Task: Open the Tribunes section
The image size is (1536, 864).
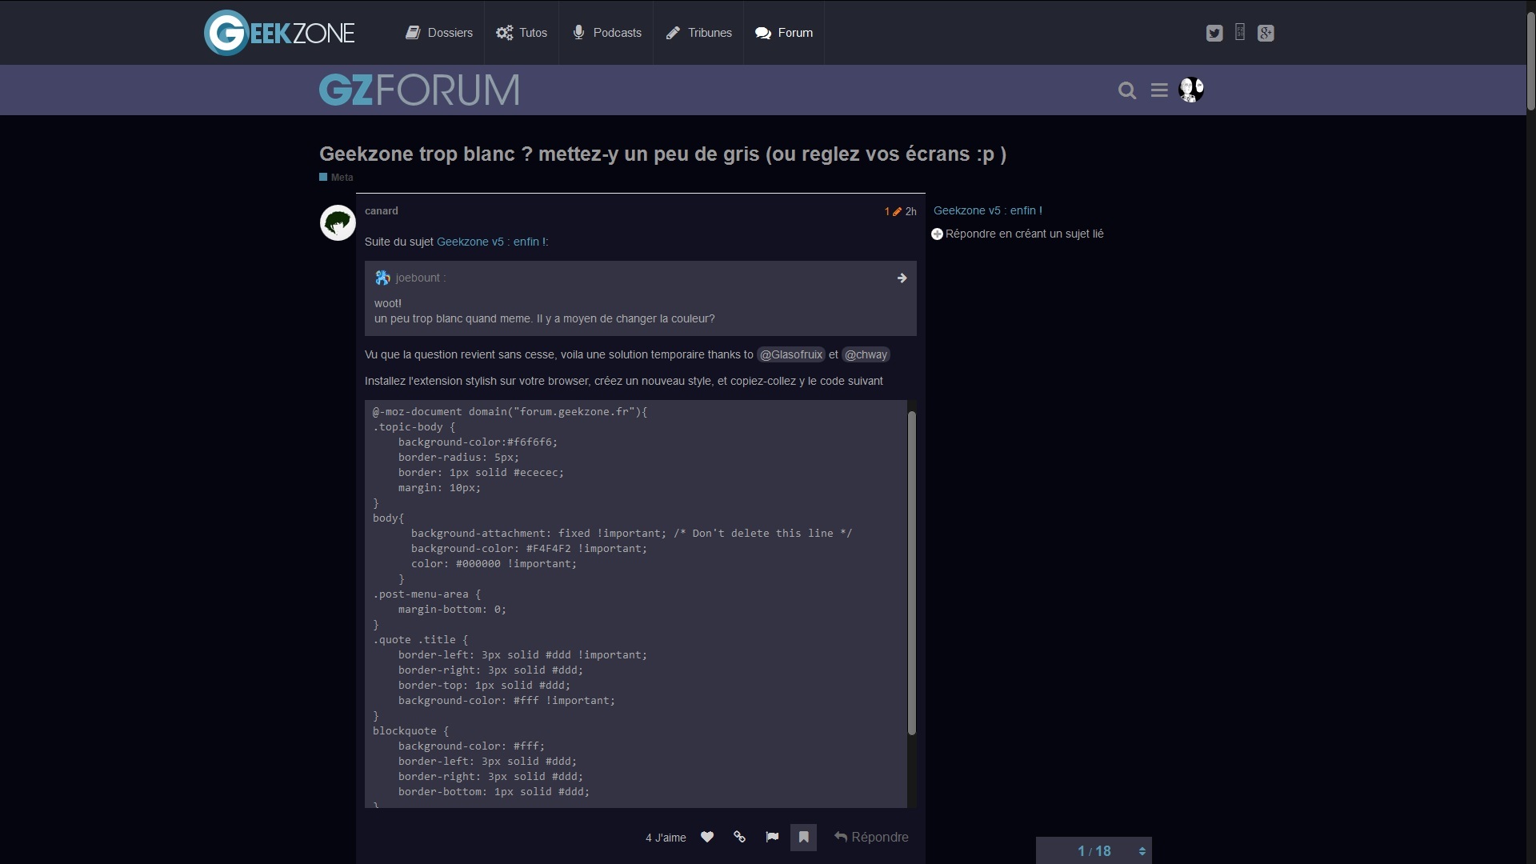Action: click(698, 33)
